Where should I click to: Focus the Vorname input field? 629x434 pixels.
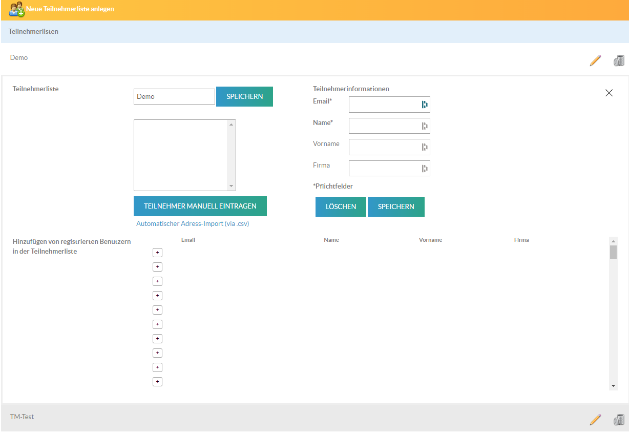point(384,147)
